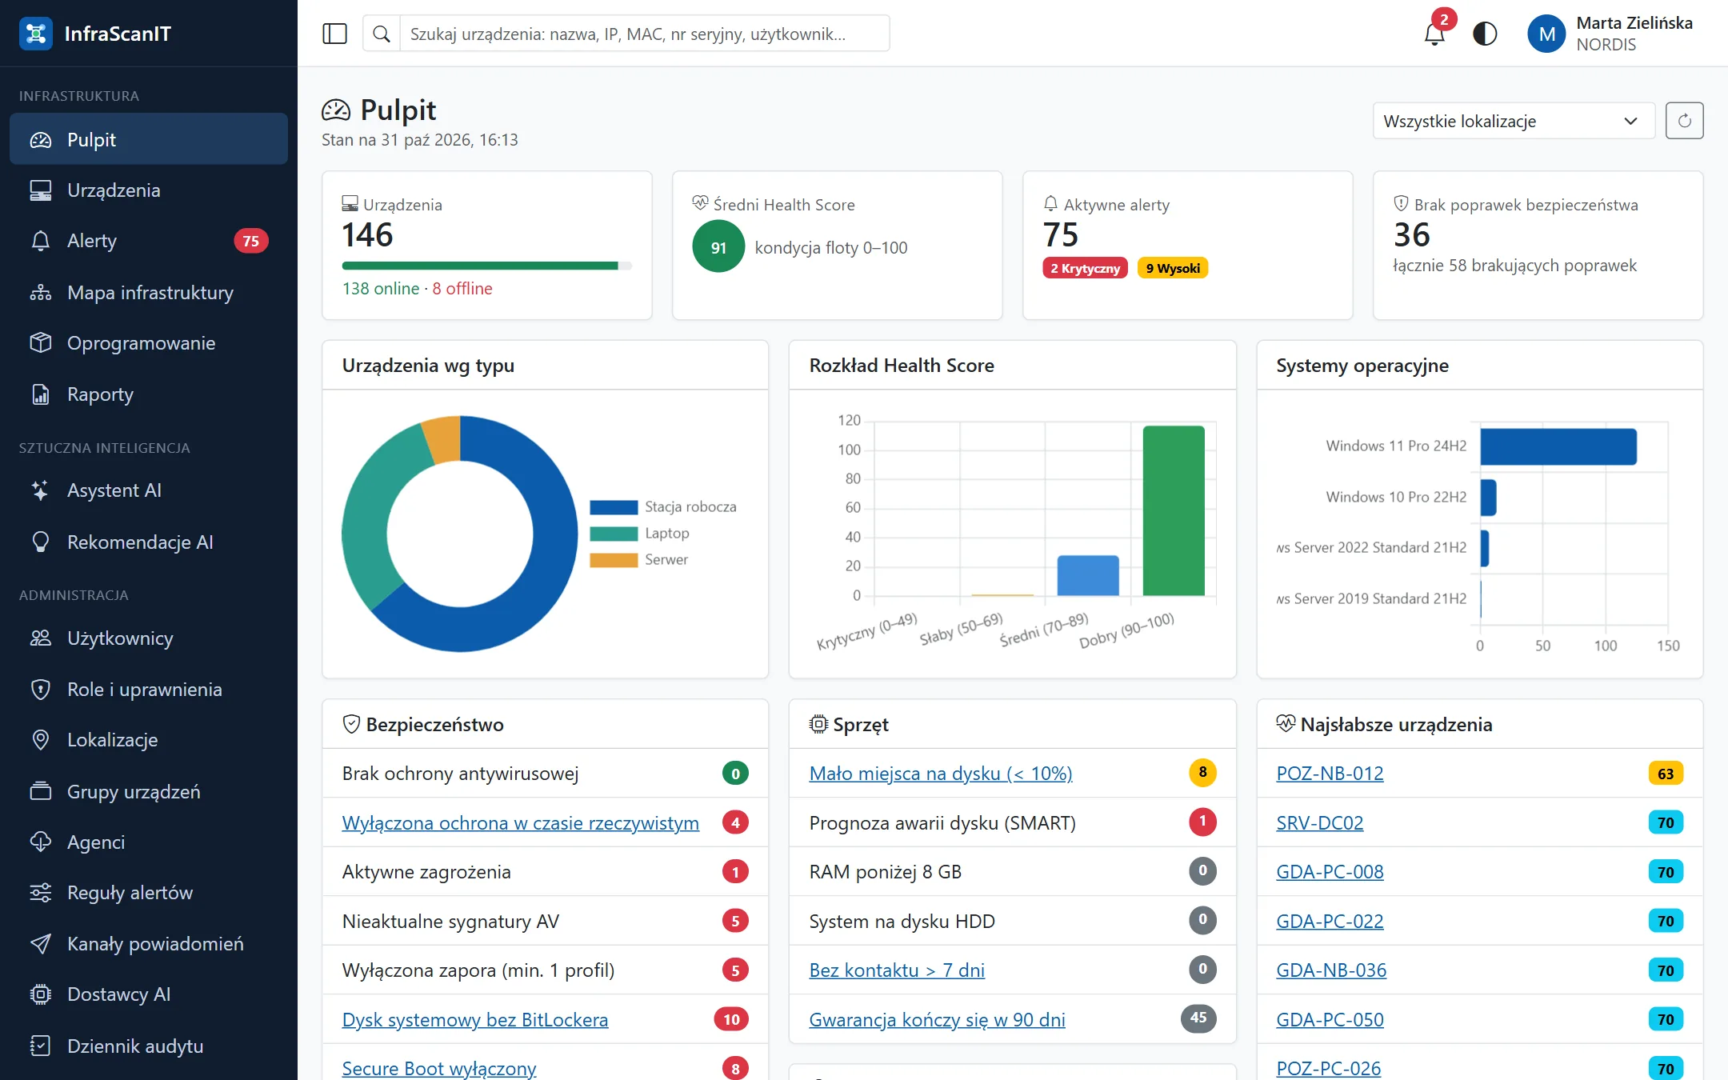Click the refresh dashboard icon button
Image resolution: width=1728 pixels, height=1080 pixels.
1684,121
